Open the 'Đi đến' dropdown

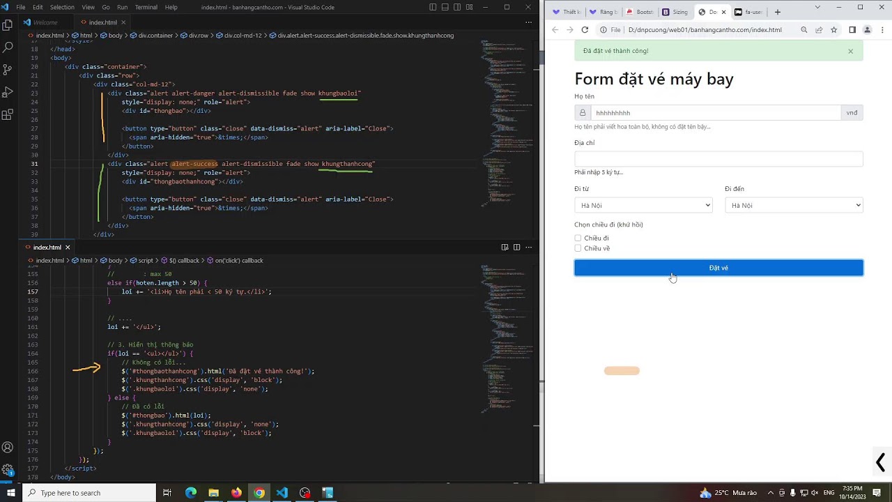(x=794, y=205)
